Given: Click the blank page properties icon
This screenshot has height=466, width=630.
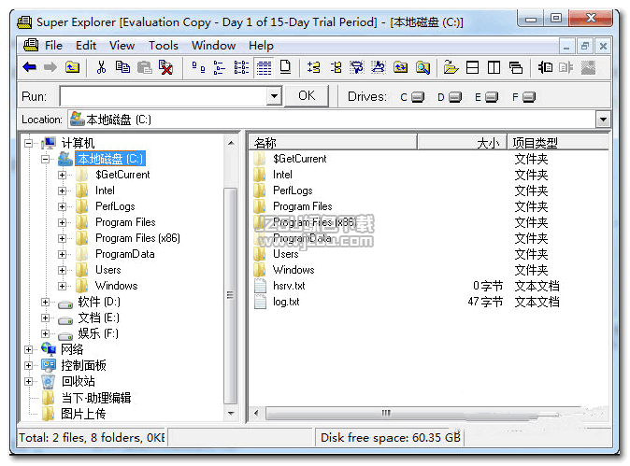Looking at the screenshot, I should click(x=285, y=67).
